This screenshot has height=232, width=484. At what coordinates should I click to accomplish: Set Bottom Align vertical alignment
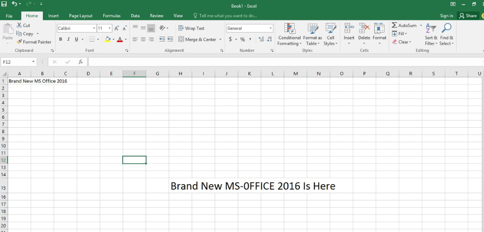151,28
